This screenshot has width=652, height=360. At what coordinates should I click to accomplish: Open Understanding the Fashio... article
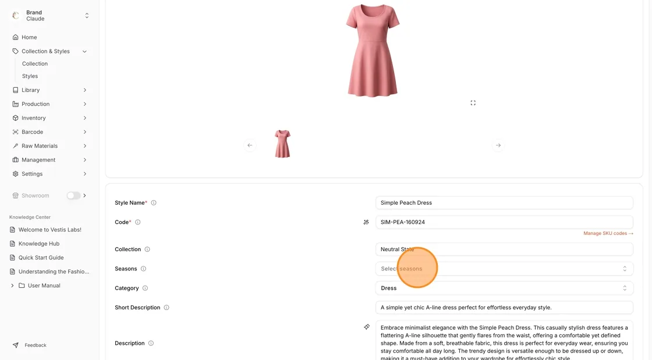[x=54, y=272]
